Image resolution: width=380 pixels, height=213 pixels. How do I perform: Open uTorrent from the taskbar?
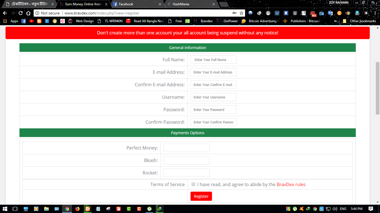click(149, 209)
